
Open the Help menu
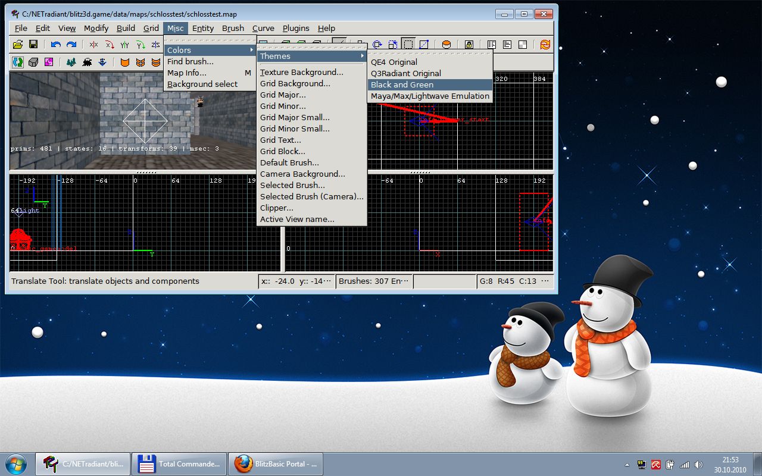pyautogui.click(x=326, y=28)
